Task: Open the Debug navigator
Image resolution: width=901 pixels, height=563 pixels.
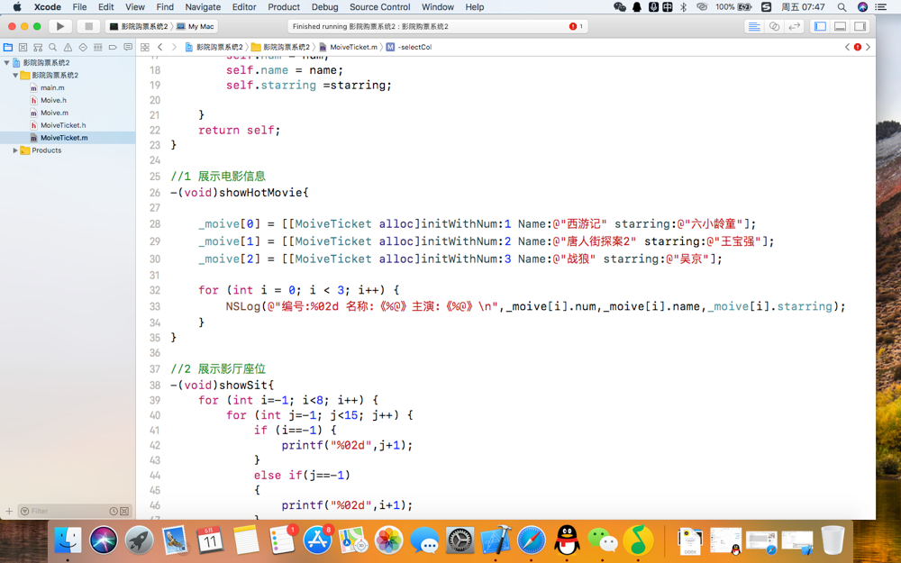Action: click(97, 47)
